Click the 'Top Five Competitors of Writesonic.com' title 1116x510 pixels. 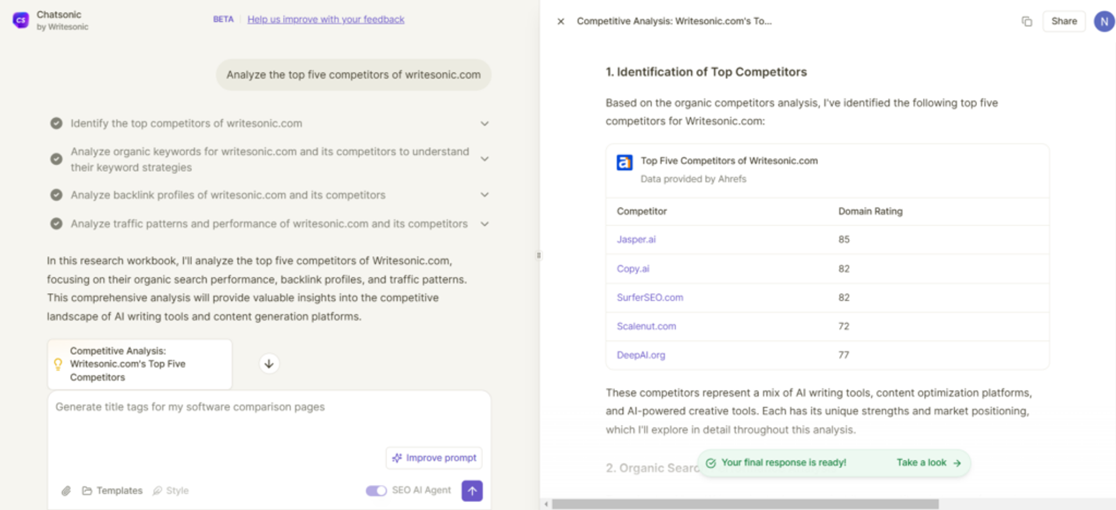point(729,161)
